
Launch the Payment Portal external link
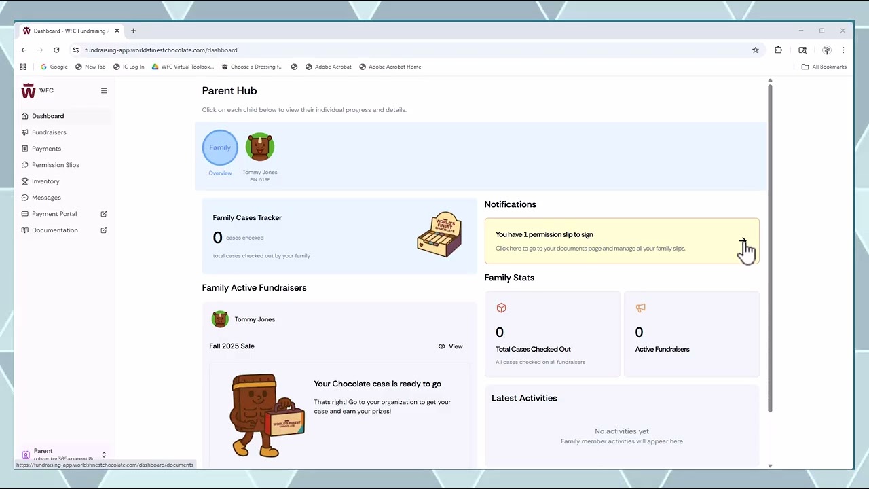coord(65,214)
